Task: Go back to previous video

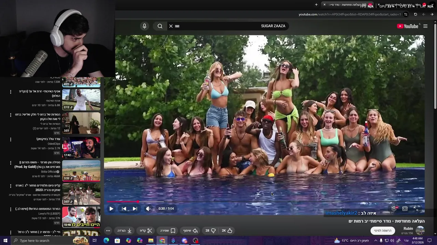Action: [x=124, y=209]
